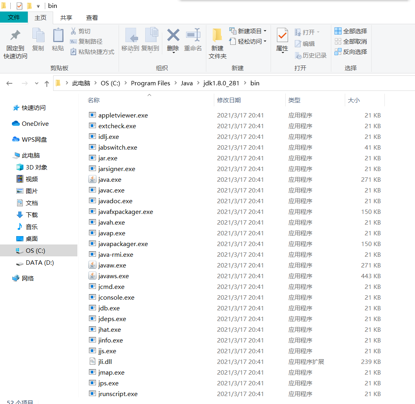Click the OneDrive cloud icon
The height and width of the screenshot is (404, 415).
[x=16, y=124]
